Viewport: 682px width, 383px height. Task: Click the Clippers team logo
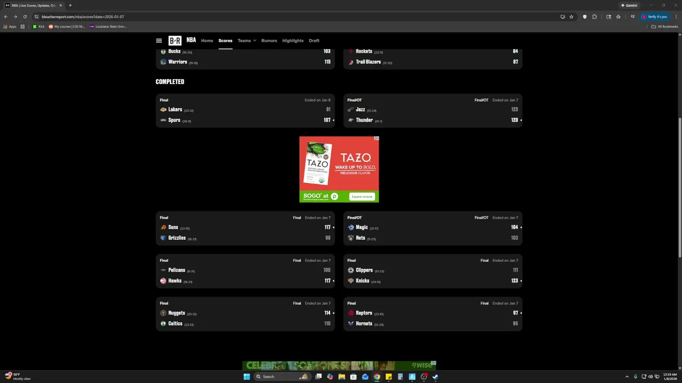(x=351, y=270)
